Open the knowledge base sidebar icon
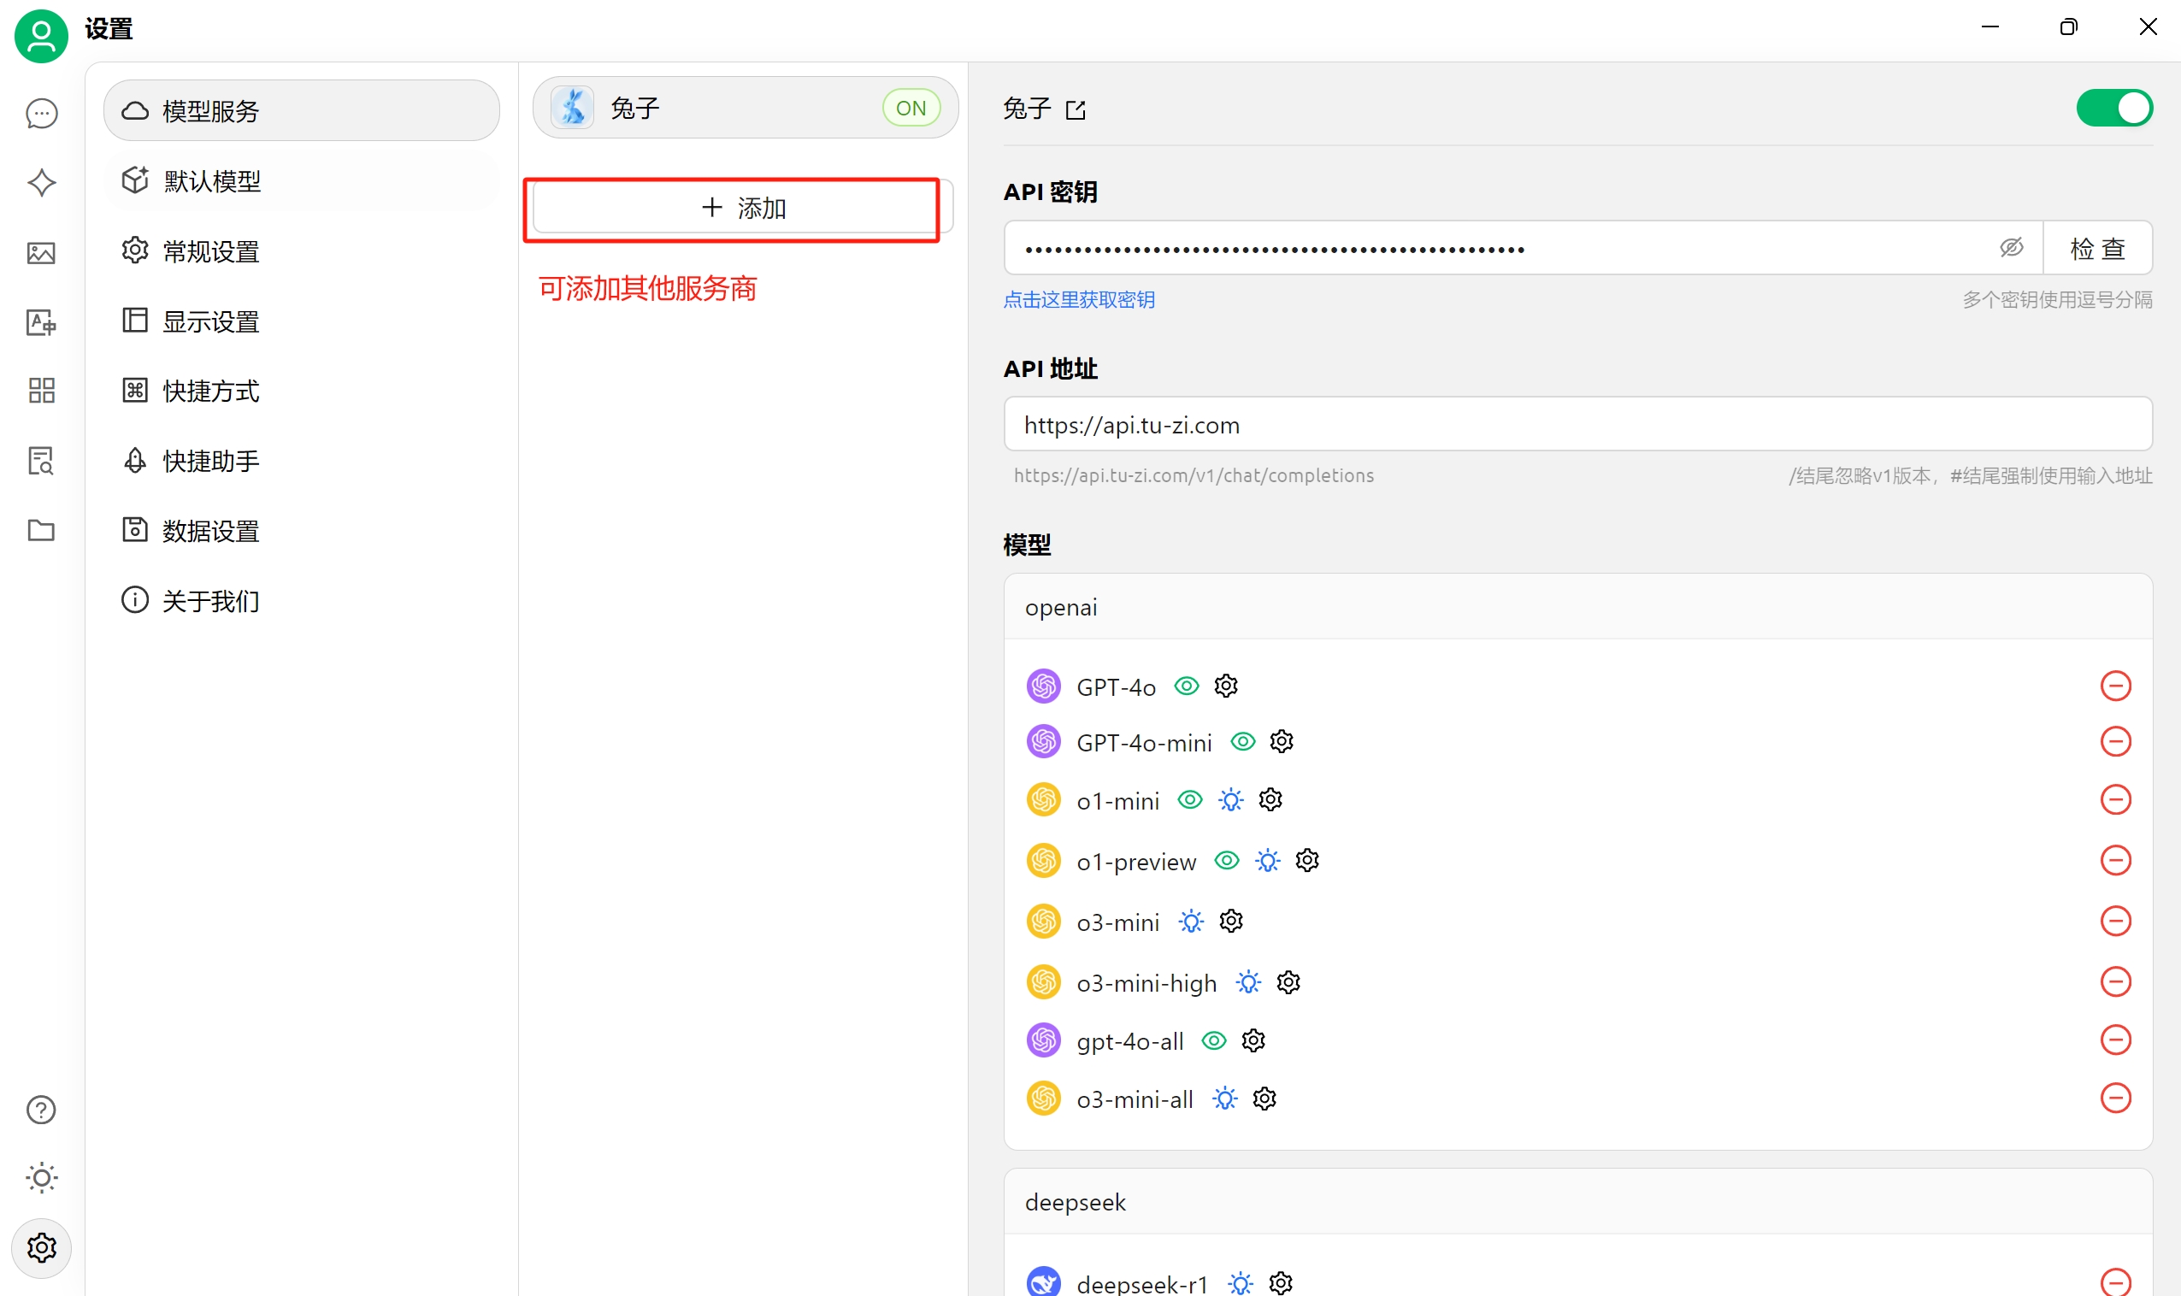2181x1296 pixels. pos(41,460)
